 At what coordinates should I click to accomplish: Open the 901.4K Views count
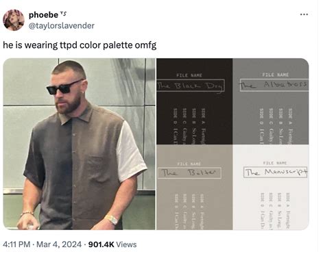[112, 244]
